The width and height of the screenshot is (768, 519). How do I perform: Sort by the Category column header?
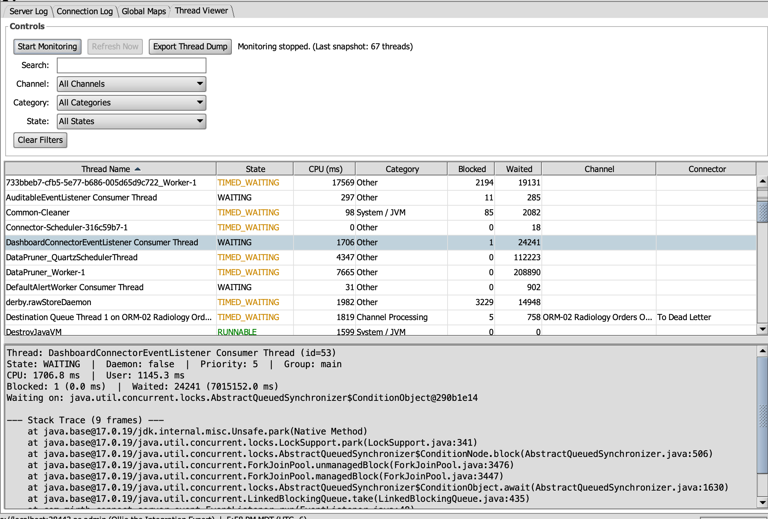coord(402,169)
